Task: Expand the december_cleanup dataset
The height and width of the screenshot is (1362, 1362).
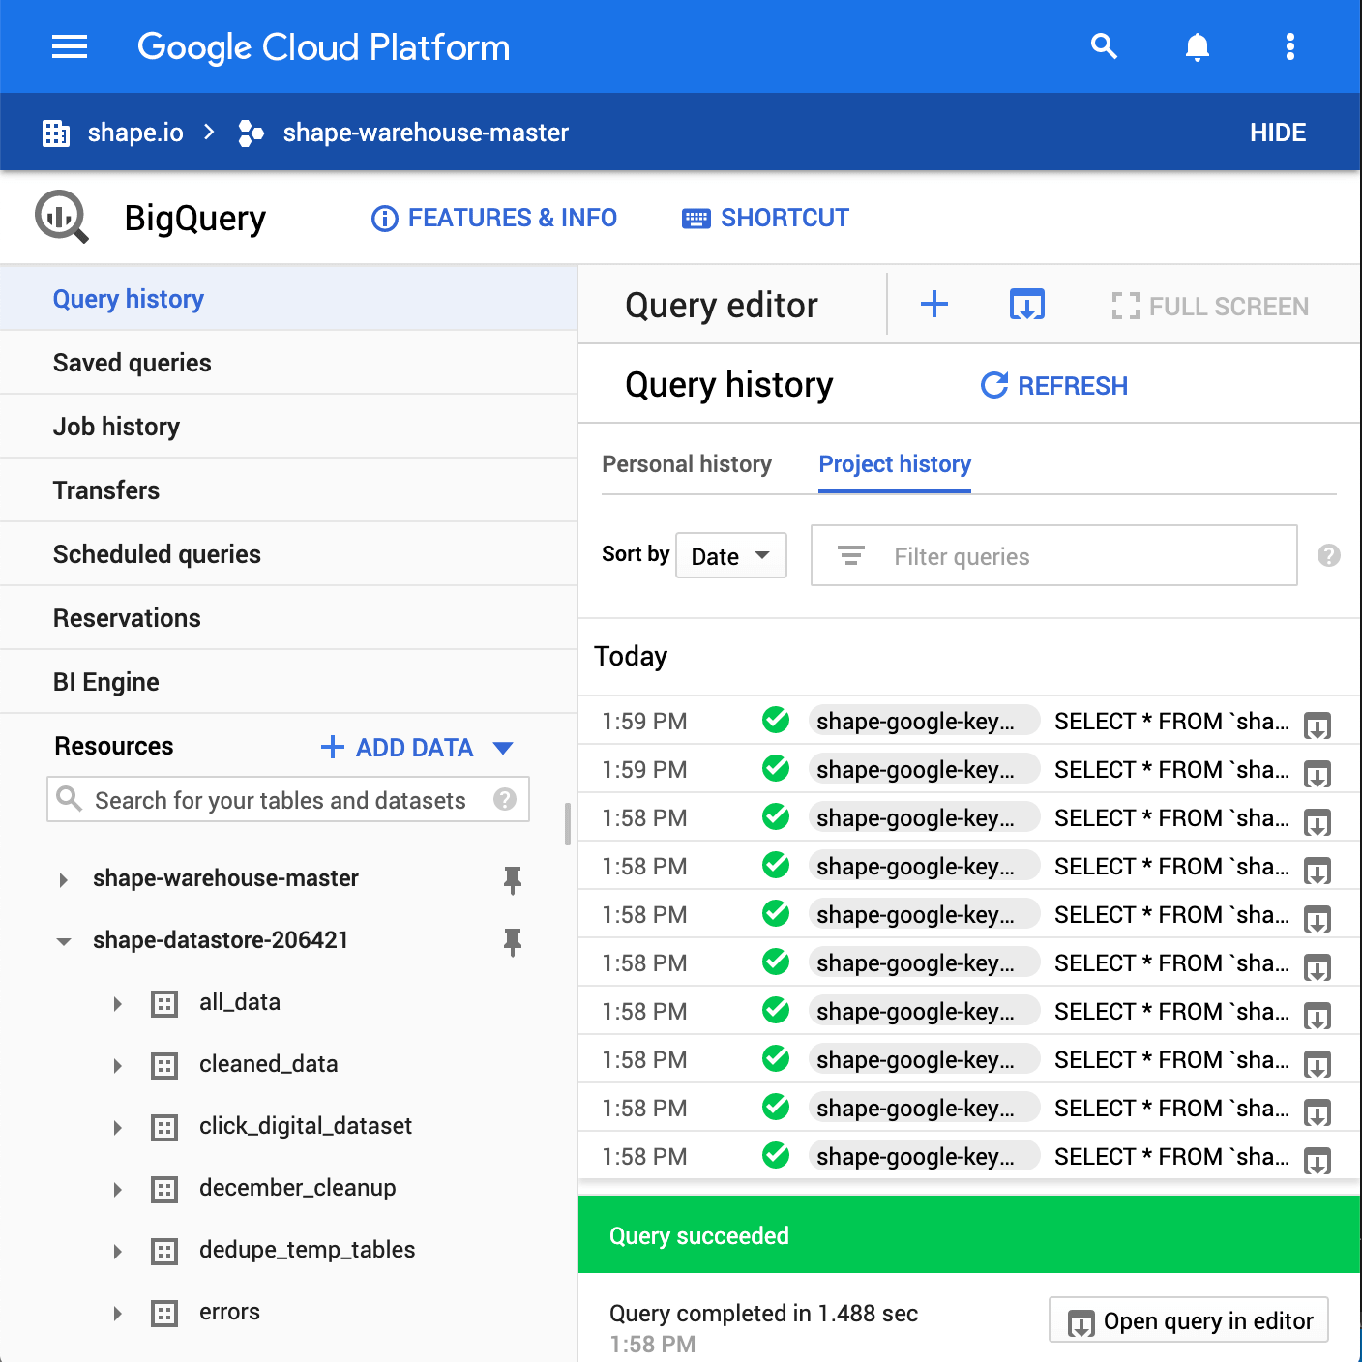Action: coord(117,1189)
